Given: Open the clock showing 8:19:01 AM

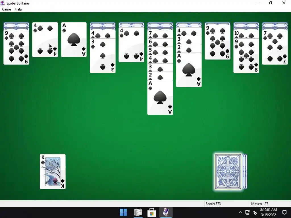Looking at the screenshot, I should [268, 212].
